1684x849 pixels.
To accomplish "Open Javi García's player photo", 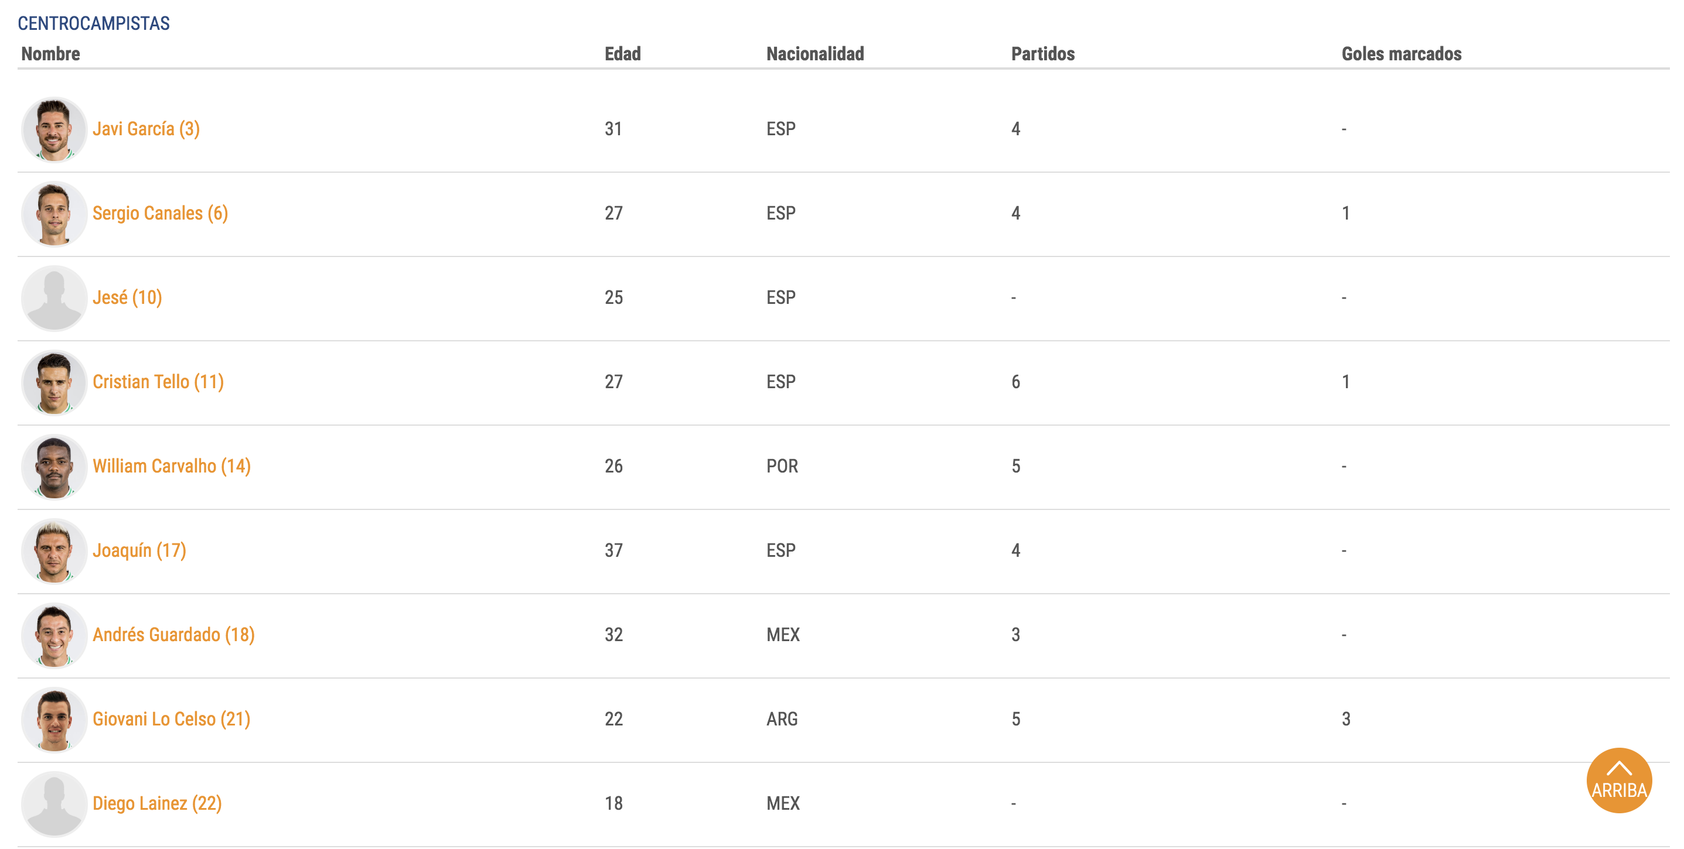I will 54,129.
